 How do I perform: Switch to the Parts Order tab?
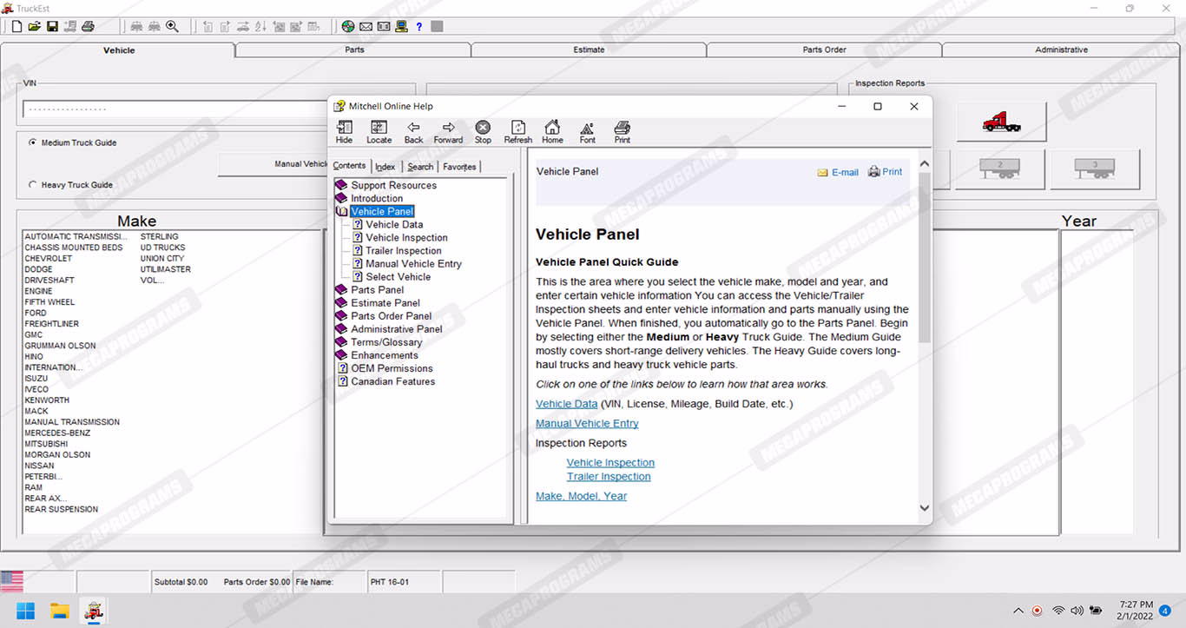824,50
